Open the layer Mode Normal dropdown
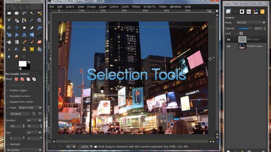Viewport: 271px width, 152px height. point(251,22)
